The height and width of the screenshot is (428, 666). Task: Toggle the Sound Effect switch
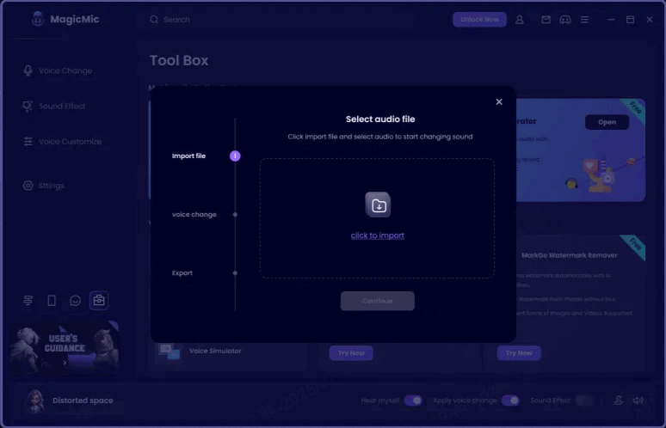coord(584,400)
